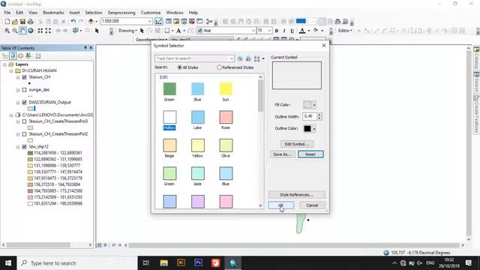Click the Edit Symbol button
This screenshot has height=270, width=480.
click(297, 144)
